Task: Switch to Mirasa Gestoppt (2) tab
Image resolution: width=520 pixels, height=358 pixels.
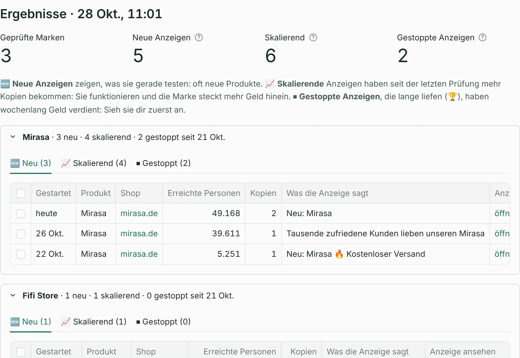Action: tap(163, 163)
